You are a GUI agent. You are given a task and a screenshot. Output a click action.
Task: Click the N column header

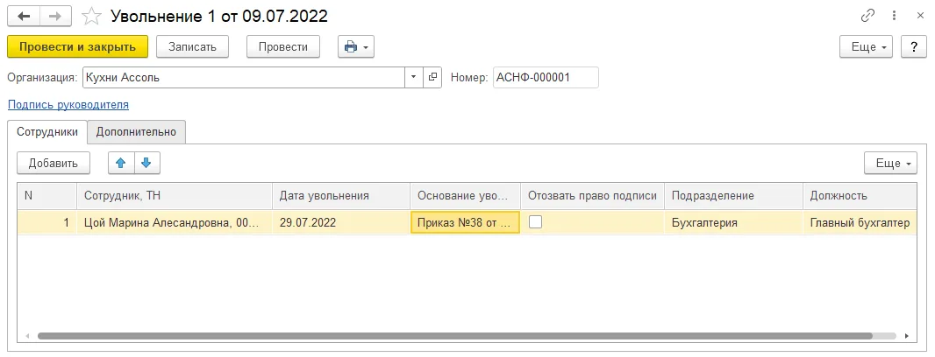pyautogui.click(x=47, y=196)
